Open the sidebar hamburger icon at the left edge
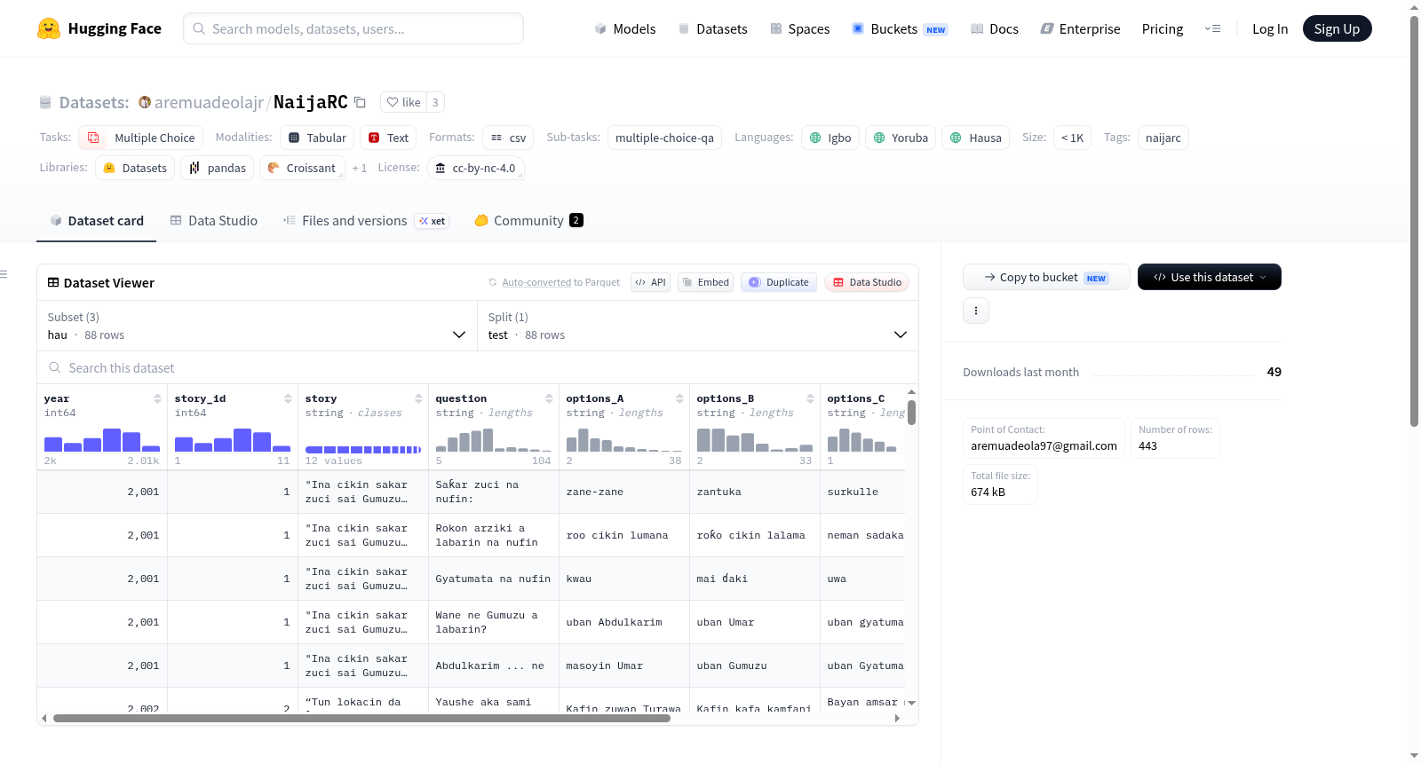 tap(4, 274)
